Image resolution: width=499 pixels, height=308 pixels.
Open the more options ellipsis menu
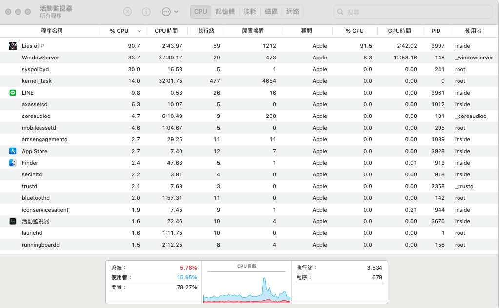[170, 12]
